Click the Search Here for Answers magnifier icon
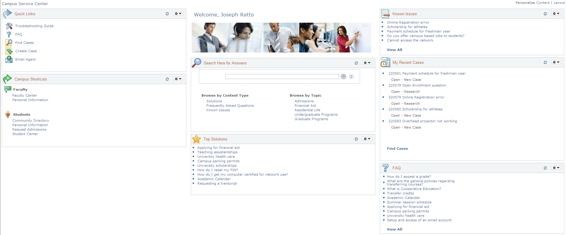Image resolution: width=567 pixels, height=235 pixels. 196,63
